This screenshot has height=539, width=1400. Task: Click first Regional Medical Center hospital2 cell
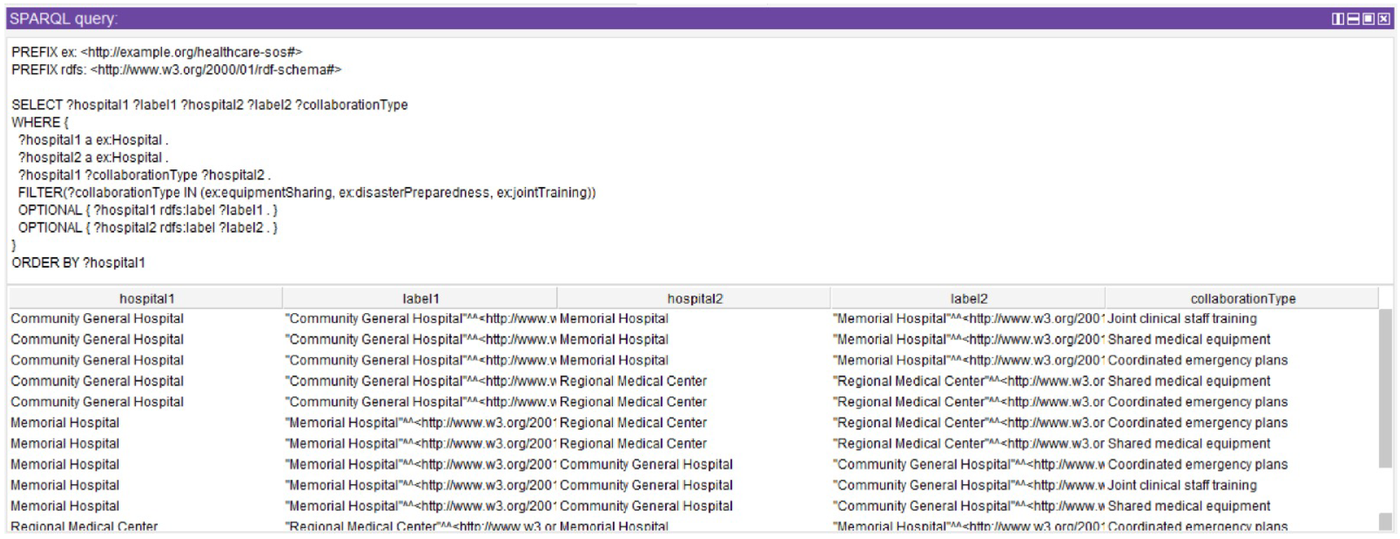click(x=633, y=381)
